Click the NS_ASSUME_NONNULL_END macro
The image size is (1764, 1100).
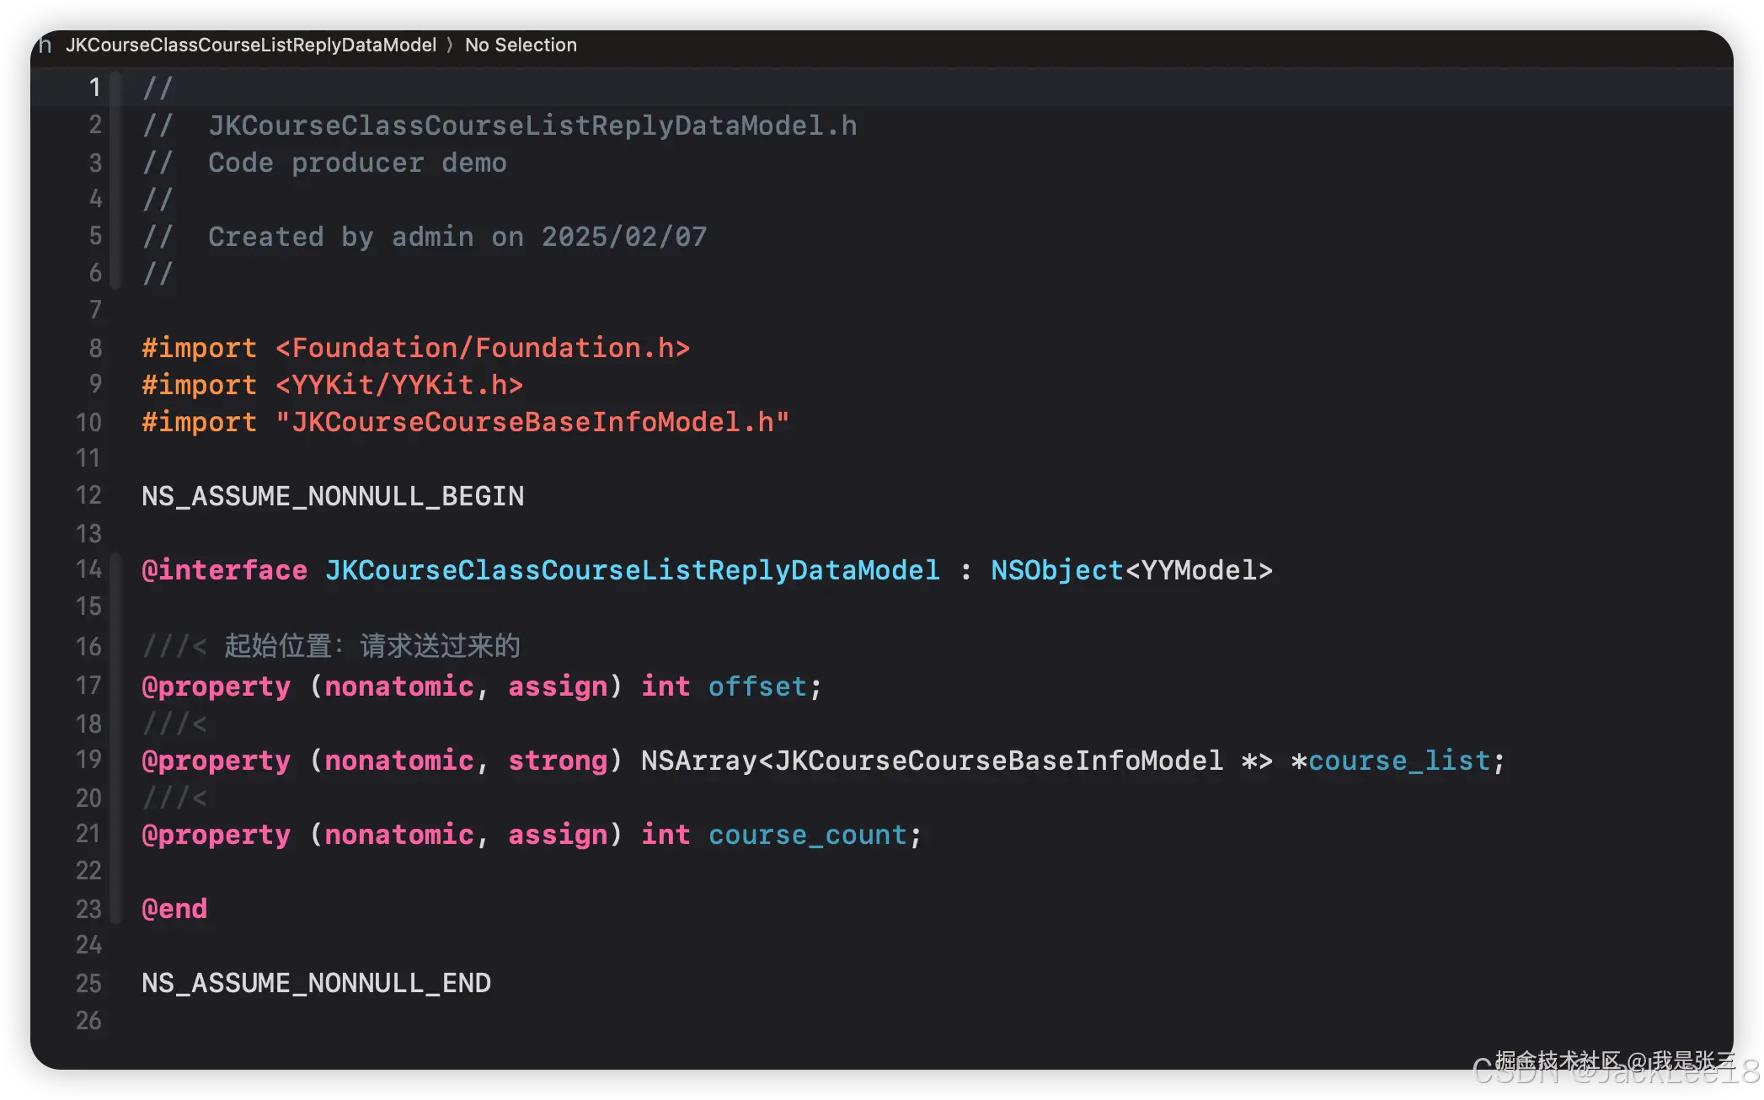coord(316,983)
